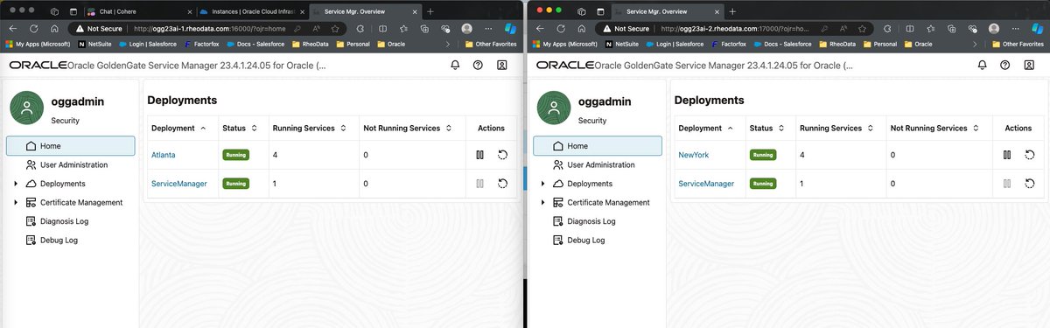This screenshot has width=1050, height=328.
Task: Pause the Atlanta deployment
Action: pos(479,155)
